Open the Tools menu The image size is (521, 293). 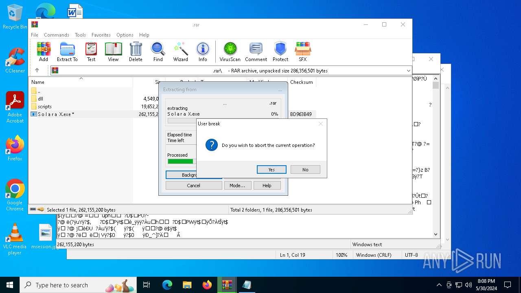pos(80,35)
